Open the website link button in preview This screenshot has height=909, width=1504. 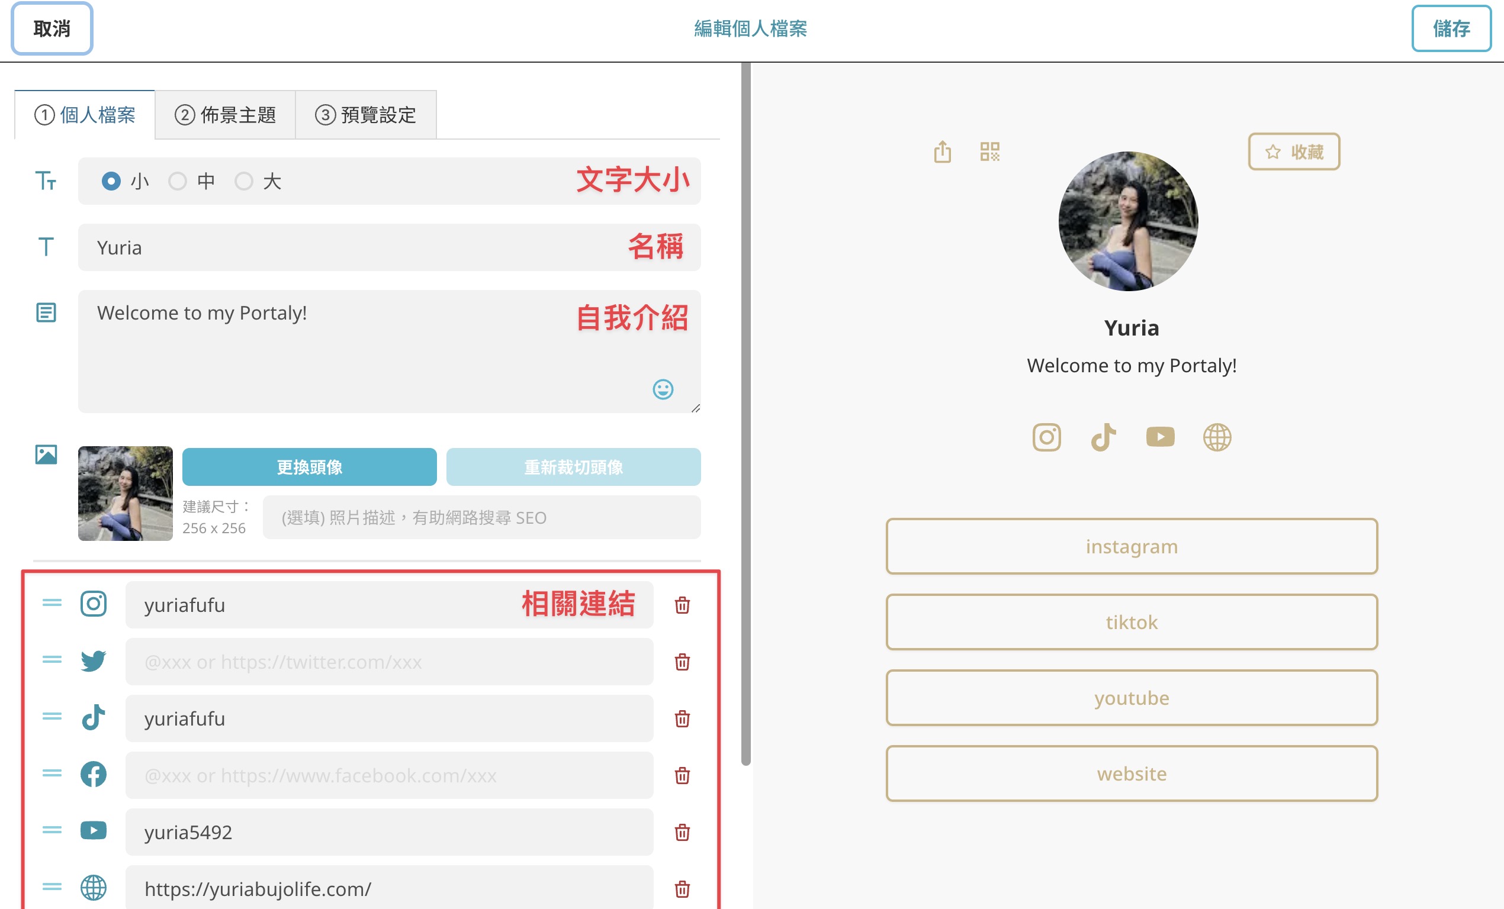(x=1132, y=773)
